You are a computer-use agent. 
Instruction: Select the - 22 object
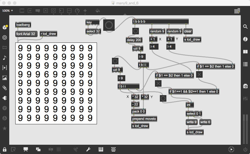(135, 104)
